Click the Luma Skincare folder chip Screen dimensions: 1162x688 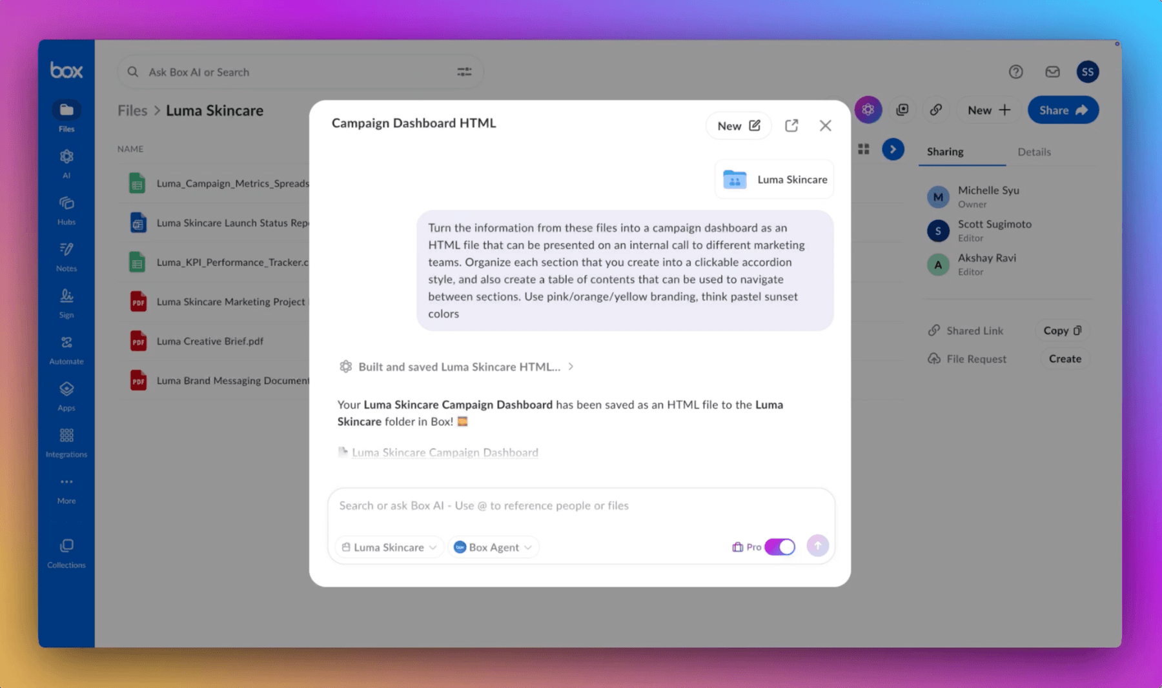coord(774,179)
